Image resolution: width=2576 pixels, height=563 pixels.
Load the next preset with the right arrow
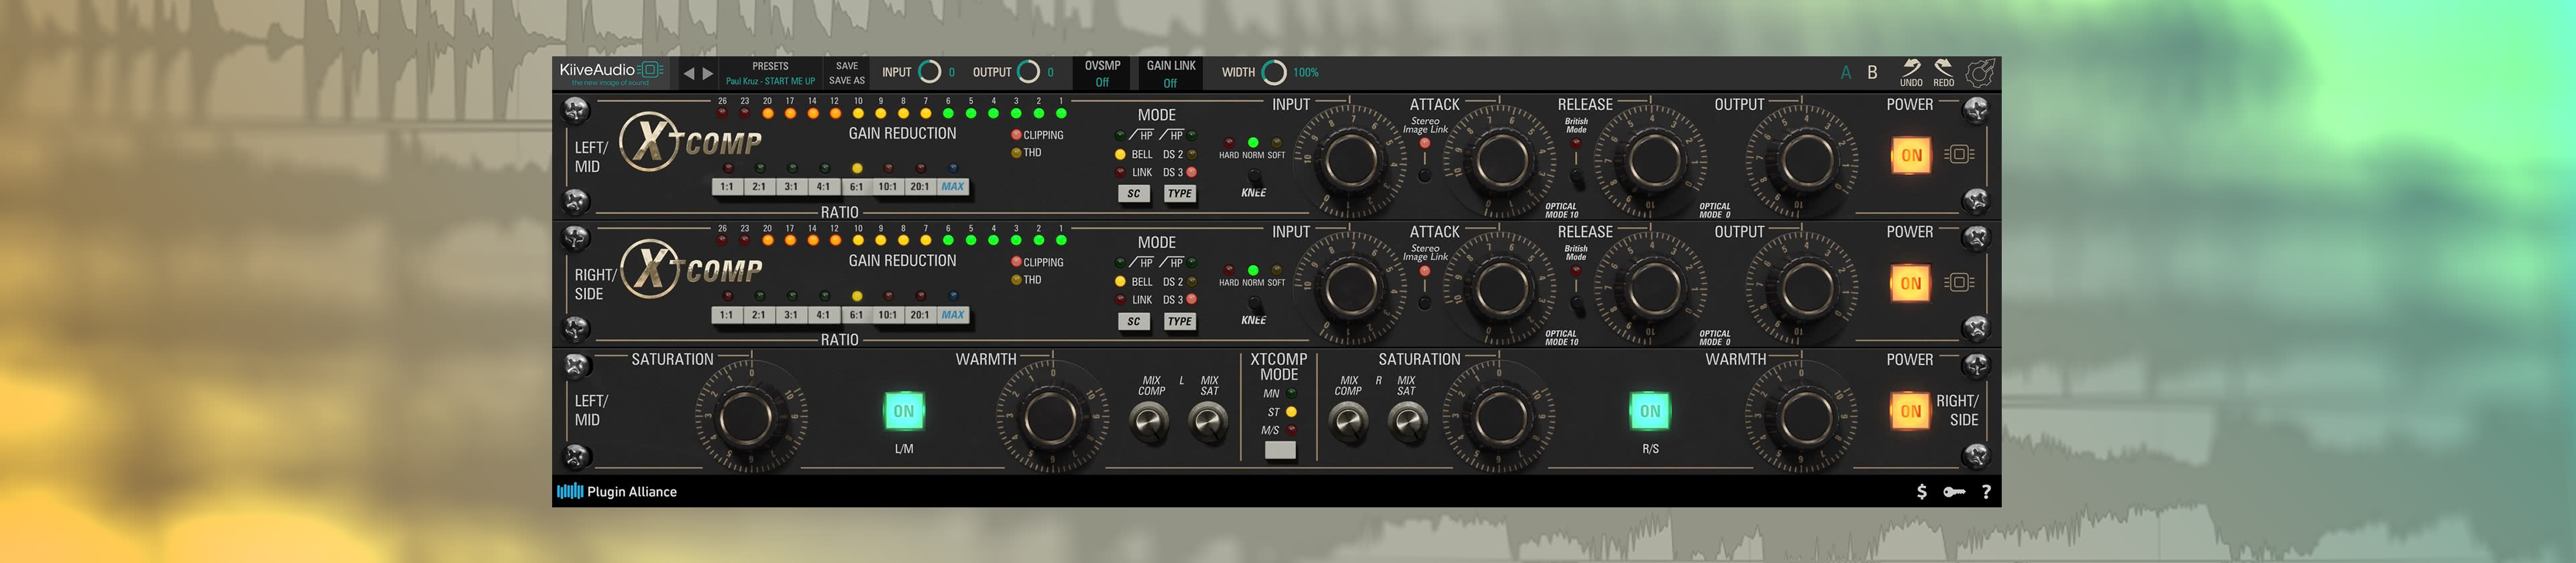pyautogui.click(x=708, y=74)
